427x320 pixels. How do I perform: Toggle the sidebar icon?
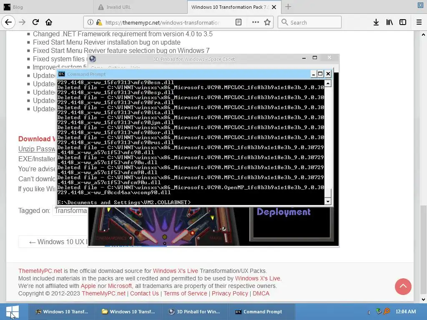click(403, 22)
